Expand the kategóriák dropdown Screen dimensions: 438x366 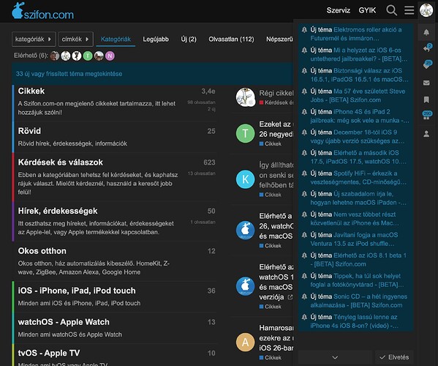tap(34, 39)
